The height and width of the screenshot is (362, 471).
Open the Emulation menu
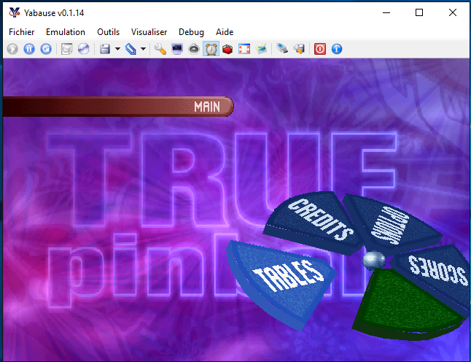pyautogui.click(x=66, y=32)
